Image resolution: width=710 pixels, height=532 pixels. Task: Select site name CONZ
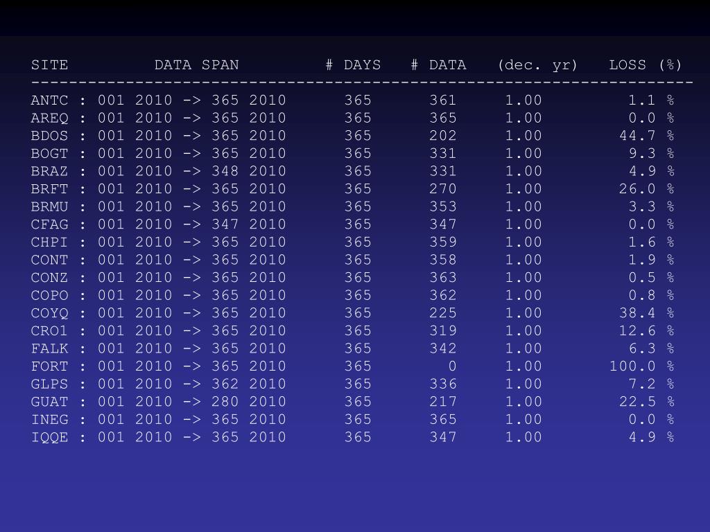pyautogui.click(x=49, y=277)
